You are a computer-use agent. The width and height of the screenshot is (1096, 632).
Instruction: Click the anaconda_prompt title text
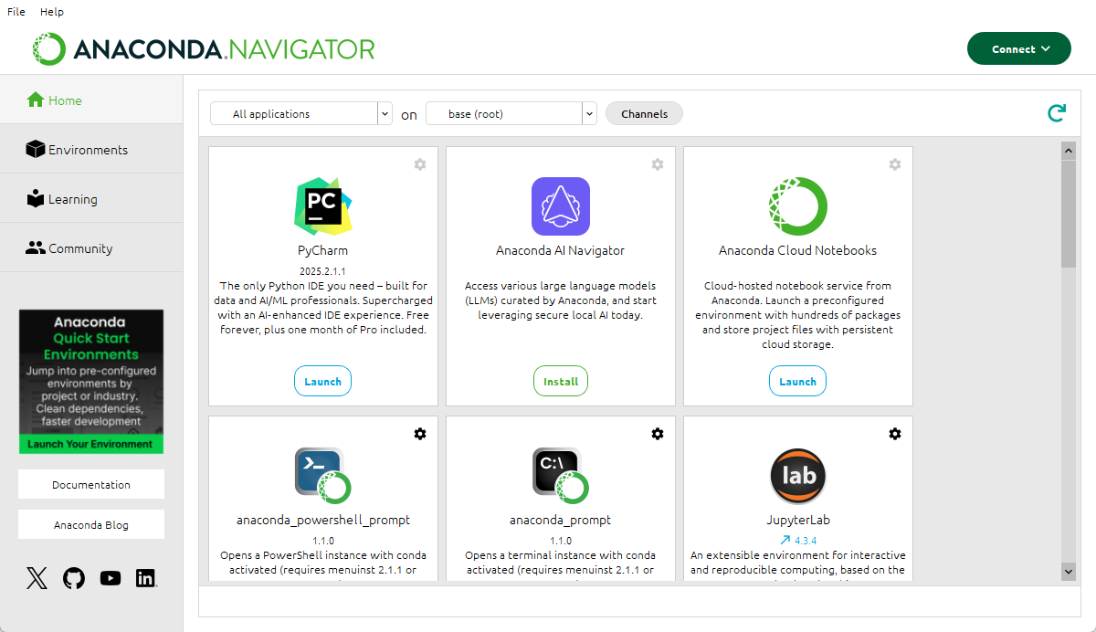[x=561, y=520]
